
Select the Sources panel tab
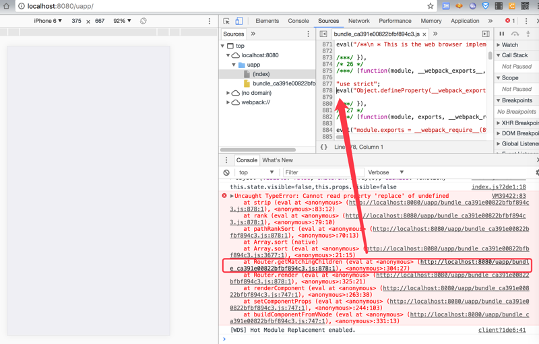click(x=328, y=21)
